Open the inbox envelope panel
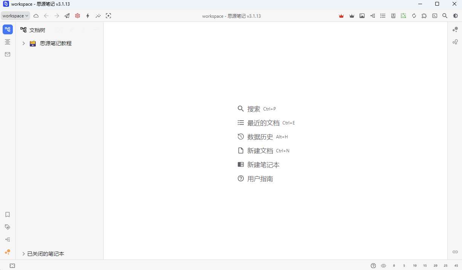This screenshot has height=270, width=462. pyautogui.click(x=8, y=54)
